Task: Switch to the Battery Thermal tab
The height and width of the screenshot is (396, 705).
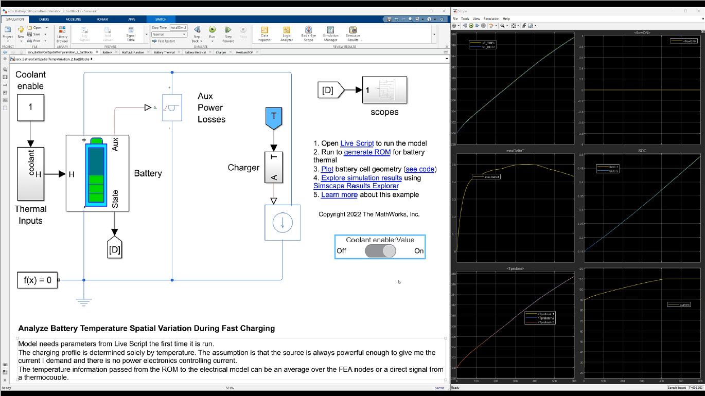Action: tap(165, 52)
